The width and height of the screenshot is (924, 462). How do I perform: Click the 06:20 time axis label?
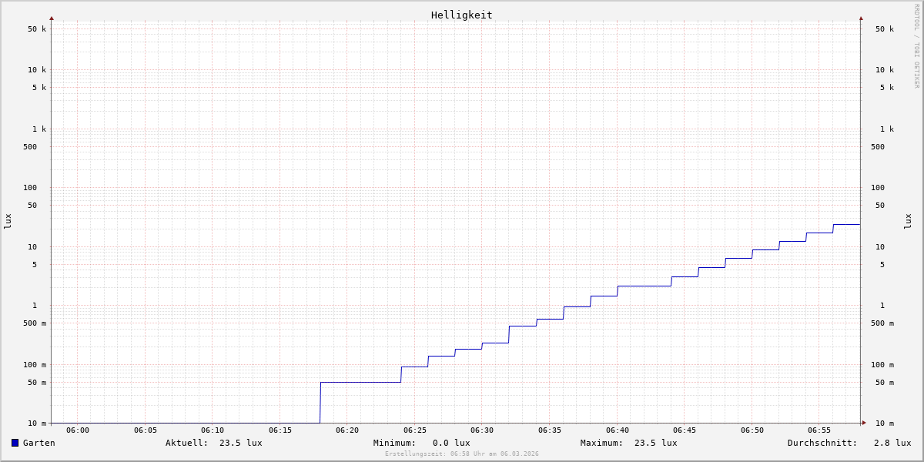point(347,430)
